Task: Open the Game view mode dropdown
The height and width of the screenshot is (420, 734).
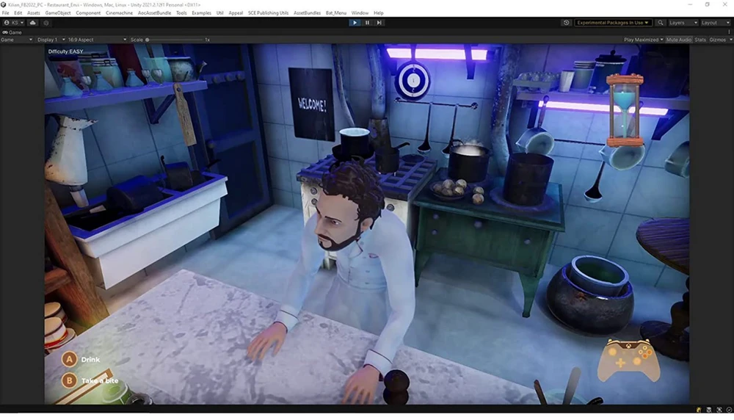Action: (x=16, y=40)
